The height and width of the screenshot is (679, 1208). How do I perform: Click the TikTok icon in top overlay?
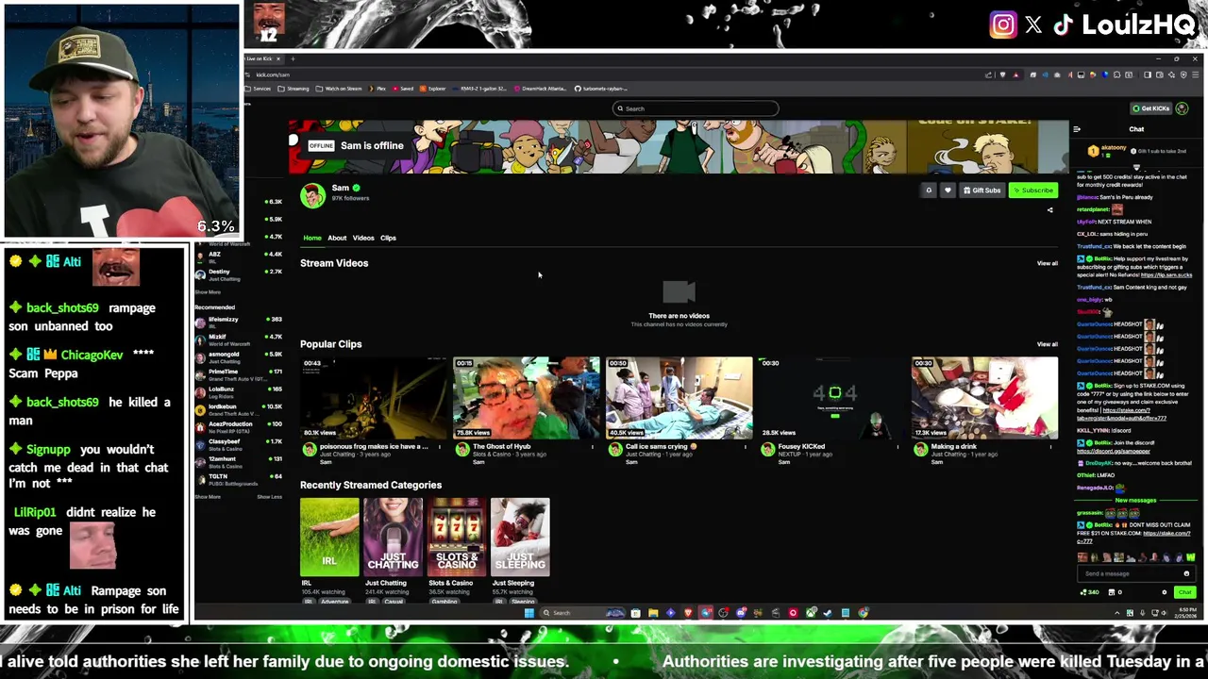[1063, 25]
